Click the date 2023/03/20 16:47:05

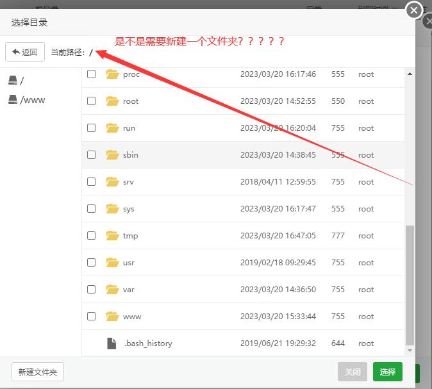tap(278, 236)
